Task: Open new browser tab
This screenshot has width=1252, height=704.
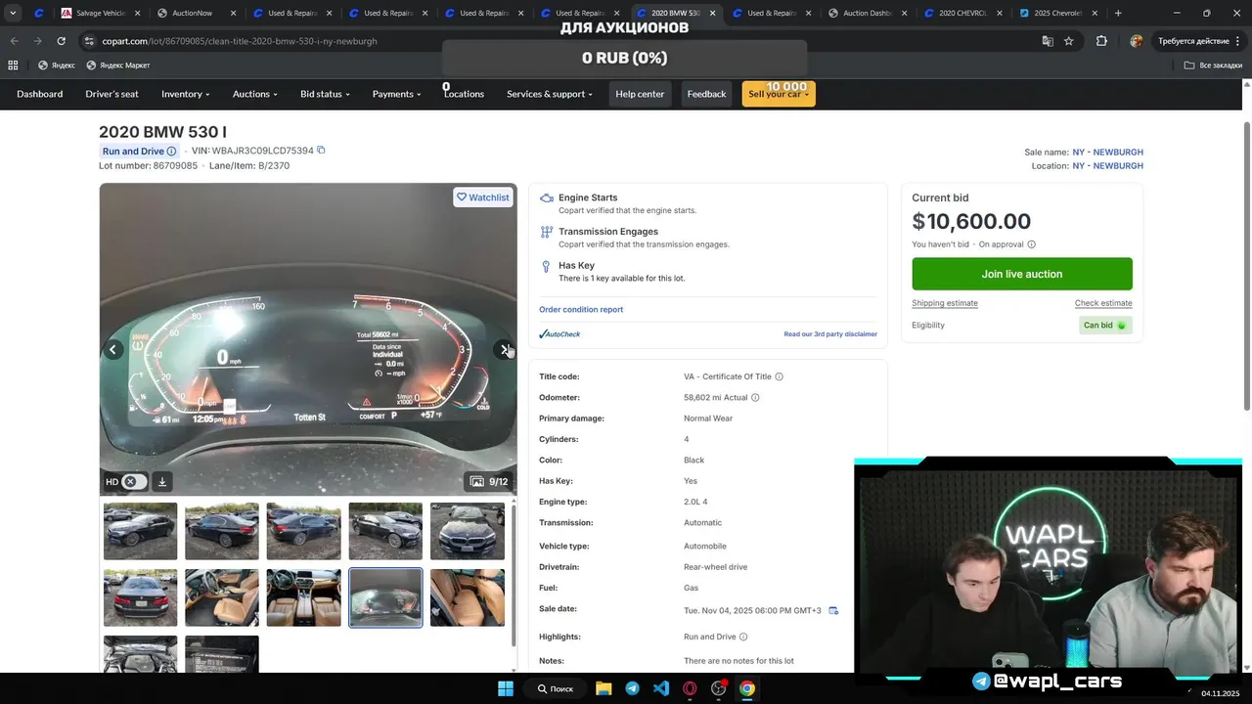Action: [1118, 13]
